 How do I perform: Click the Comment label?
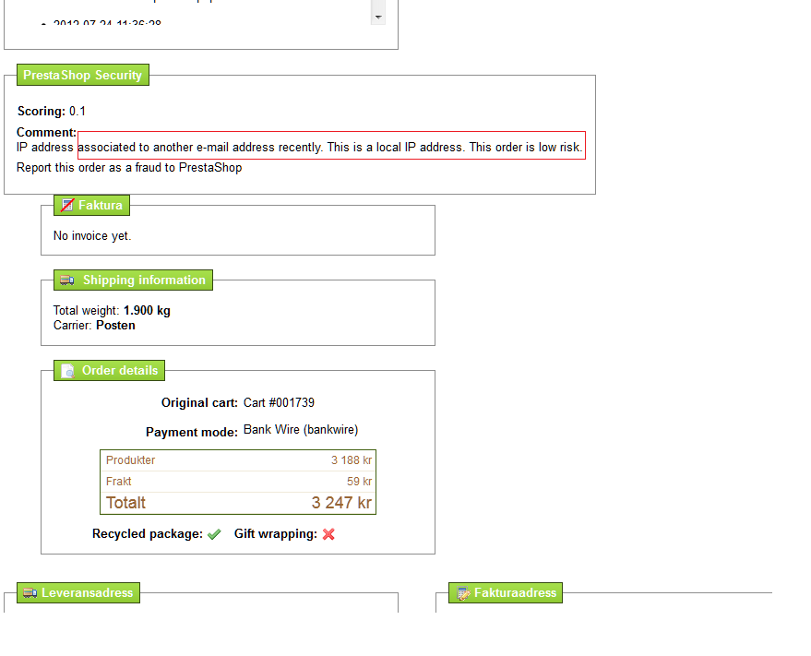tap(46, 133)
